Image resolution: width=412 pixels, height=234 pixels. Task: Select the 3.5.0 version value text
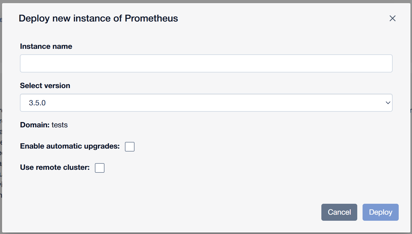coord(37,103)
